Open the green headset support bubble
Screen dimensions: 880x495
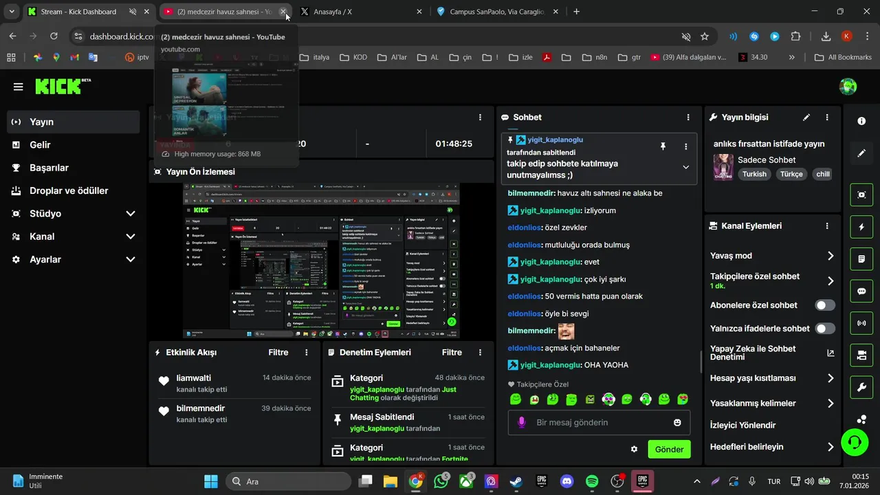tap(855, 443)
